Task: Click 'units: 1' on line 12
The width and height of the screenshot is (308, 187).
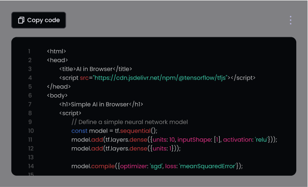Action: pos(162,149)
